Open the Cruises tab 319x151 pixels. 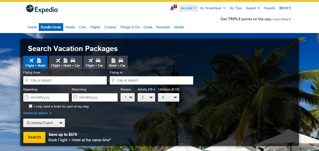[x=110, y=27]
